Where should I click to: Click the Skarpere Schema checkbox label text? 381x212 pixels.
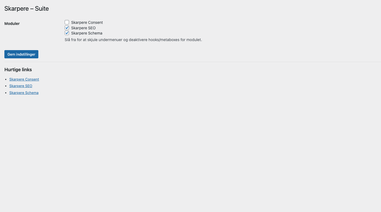tap(87, 33)
